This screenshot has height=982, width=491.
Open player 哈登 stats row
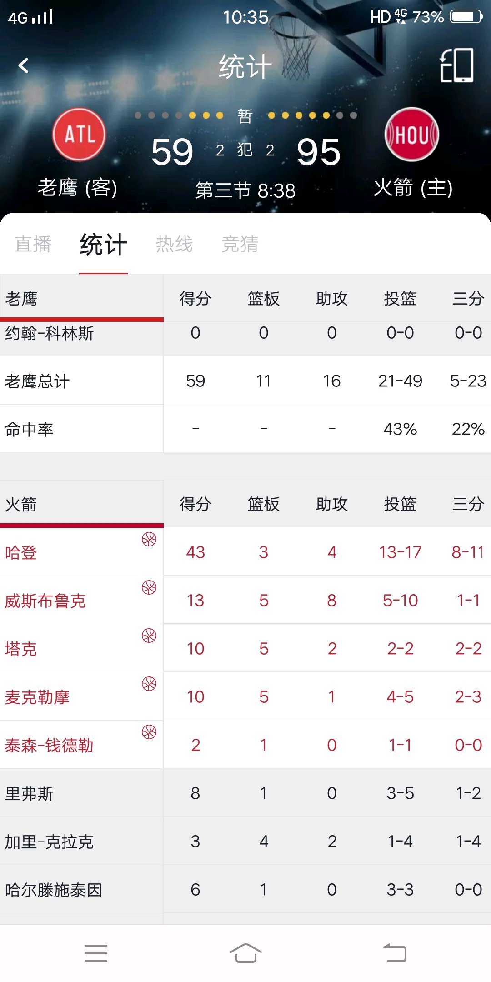(245, 552)
